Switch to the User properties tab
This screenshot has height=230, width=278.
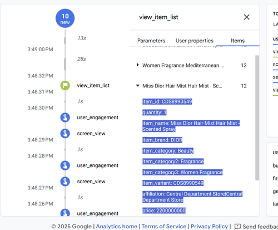click(x=195, y=41)
